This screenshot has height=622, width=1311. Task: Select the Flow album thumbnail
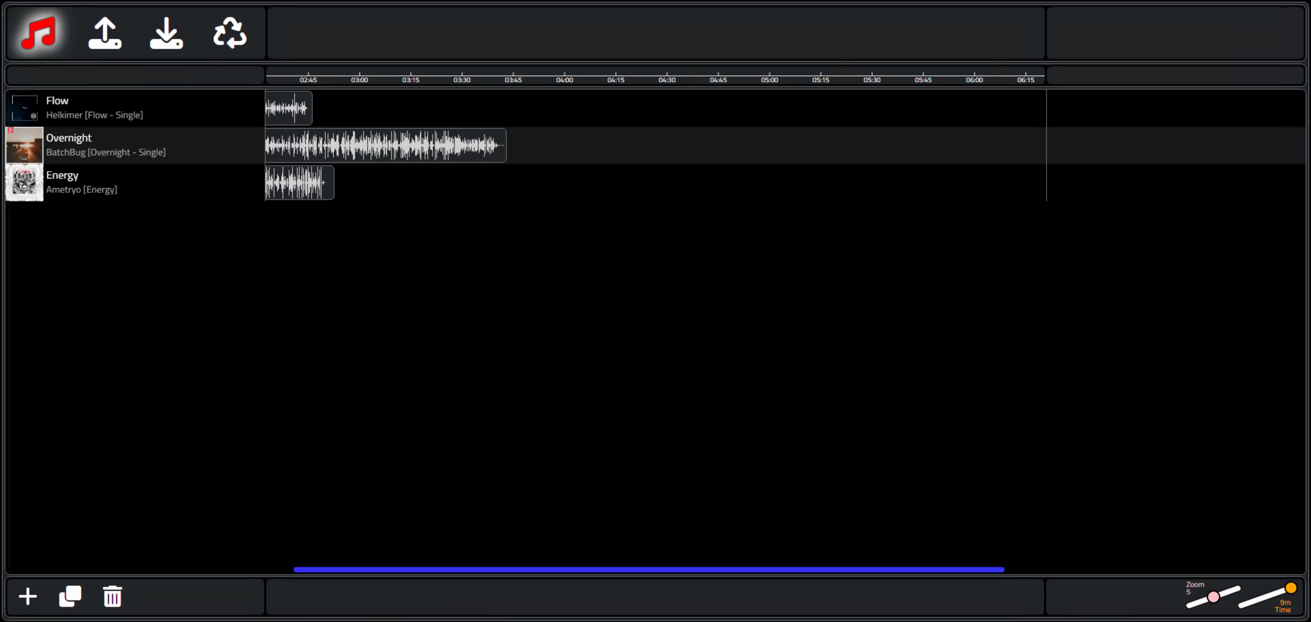tap(25, 108)
